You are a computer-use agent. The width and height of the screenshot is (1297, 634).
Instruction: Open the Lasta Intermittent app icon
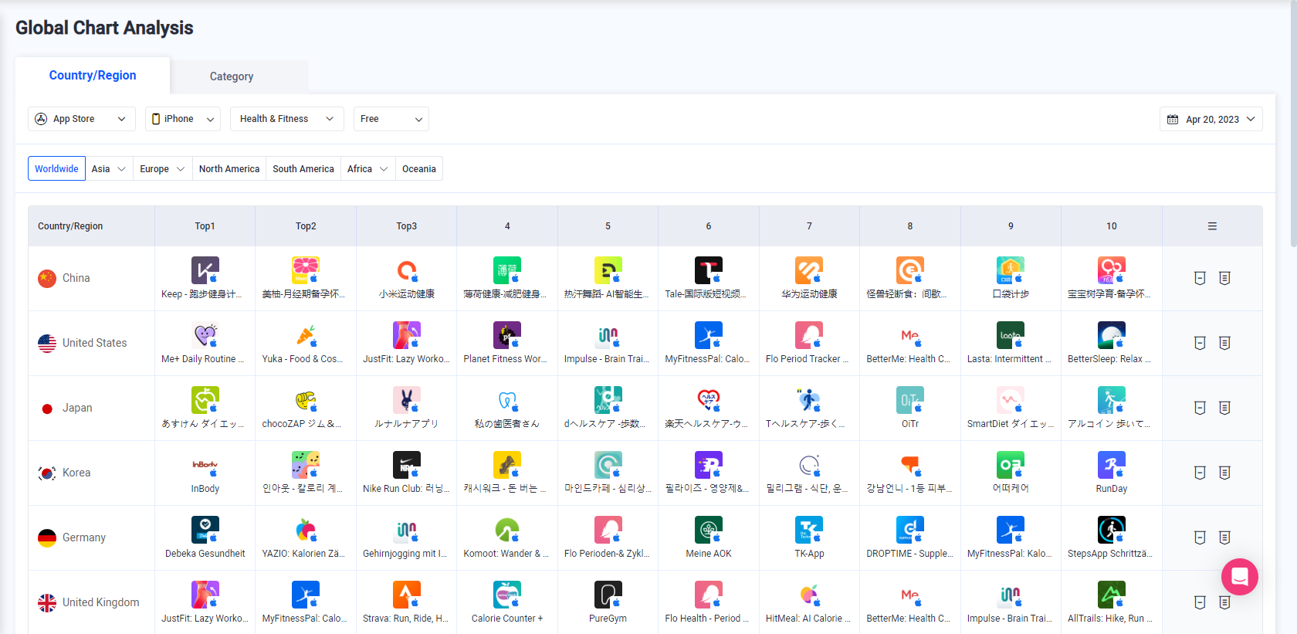(1011, 335)
